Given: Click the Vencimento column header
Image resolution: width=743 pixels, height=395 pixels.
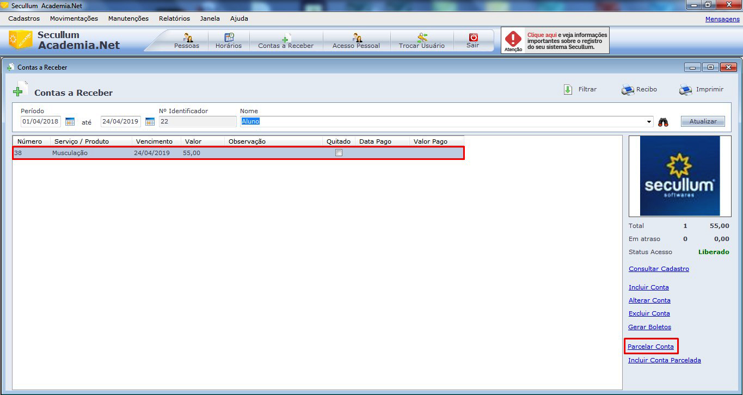Looking at the screenshot, I should (154, 141).
